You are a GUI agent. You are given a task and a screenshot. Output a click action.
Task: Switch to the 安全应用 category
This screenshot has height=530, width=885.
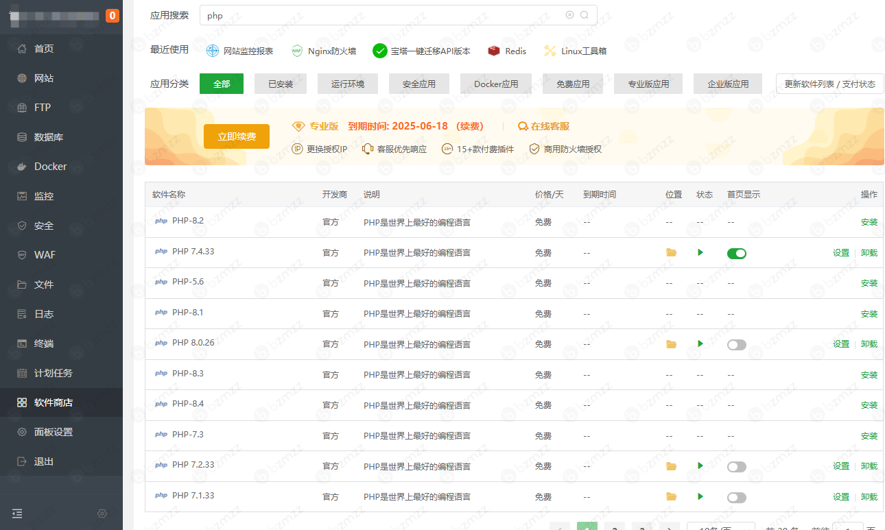pos(419,84)
